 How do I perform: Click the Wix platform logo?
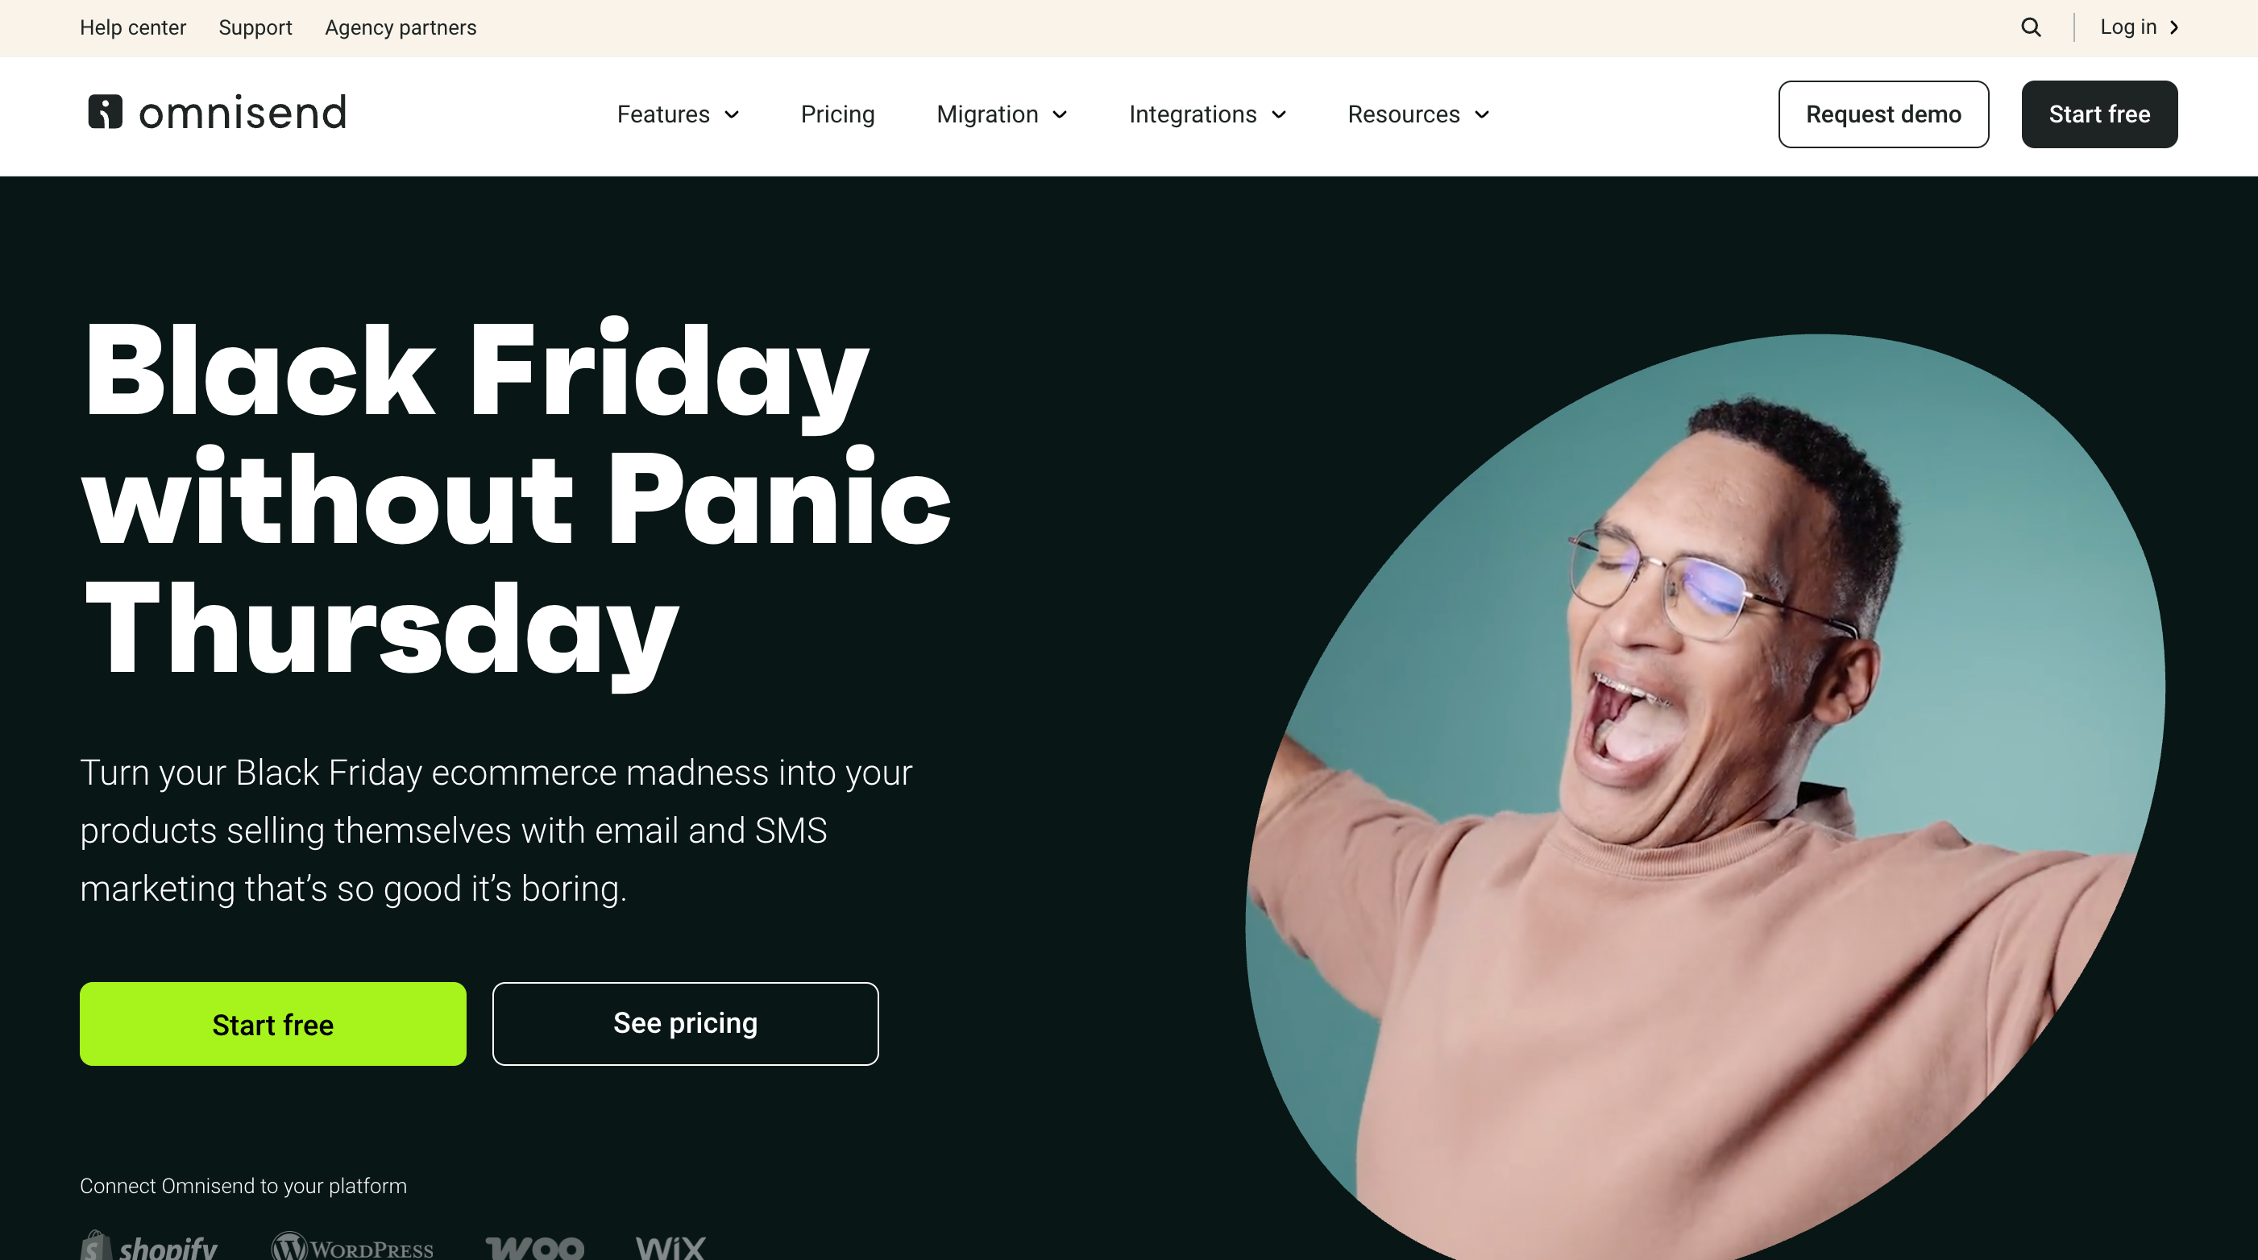(x=670, y=1248)
